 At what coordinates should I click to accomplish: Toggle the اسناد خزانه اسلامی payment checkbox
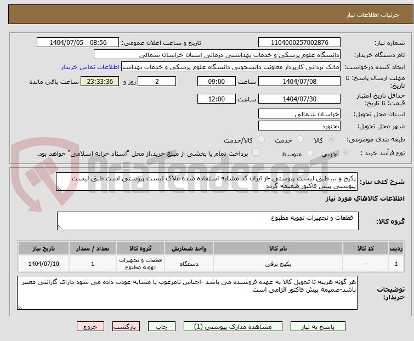coord(256,154)
